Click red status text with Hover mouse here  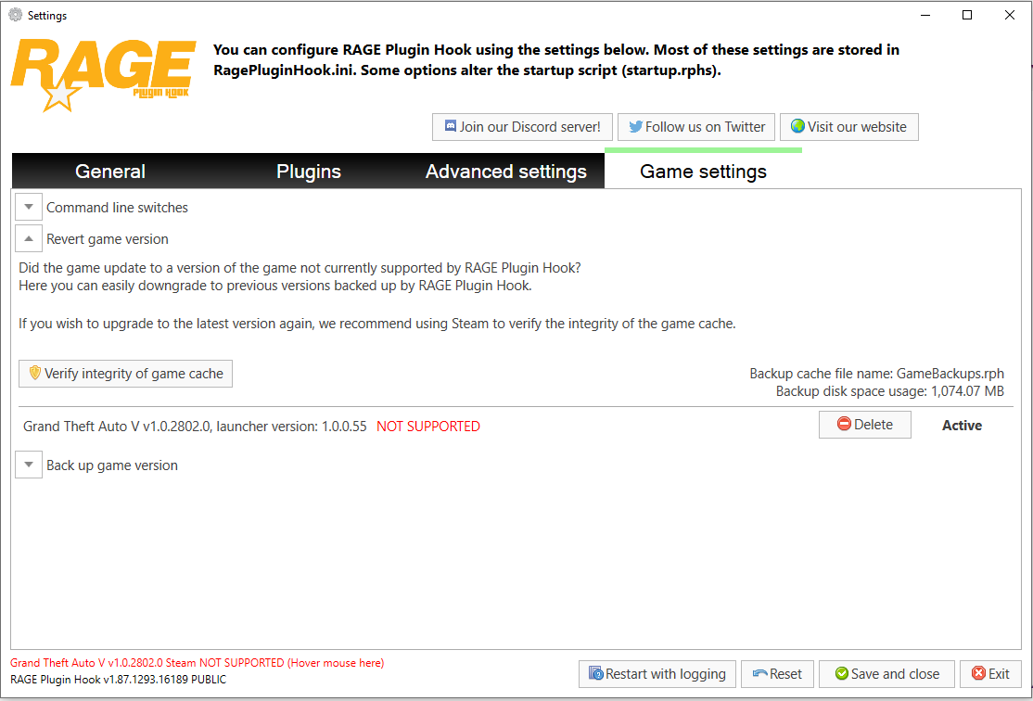197,663
